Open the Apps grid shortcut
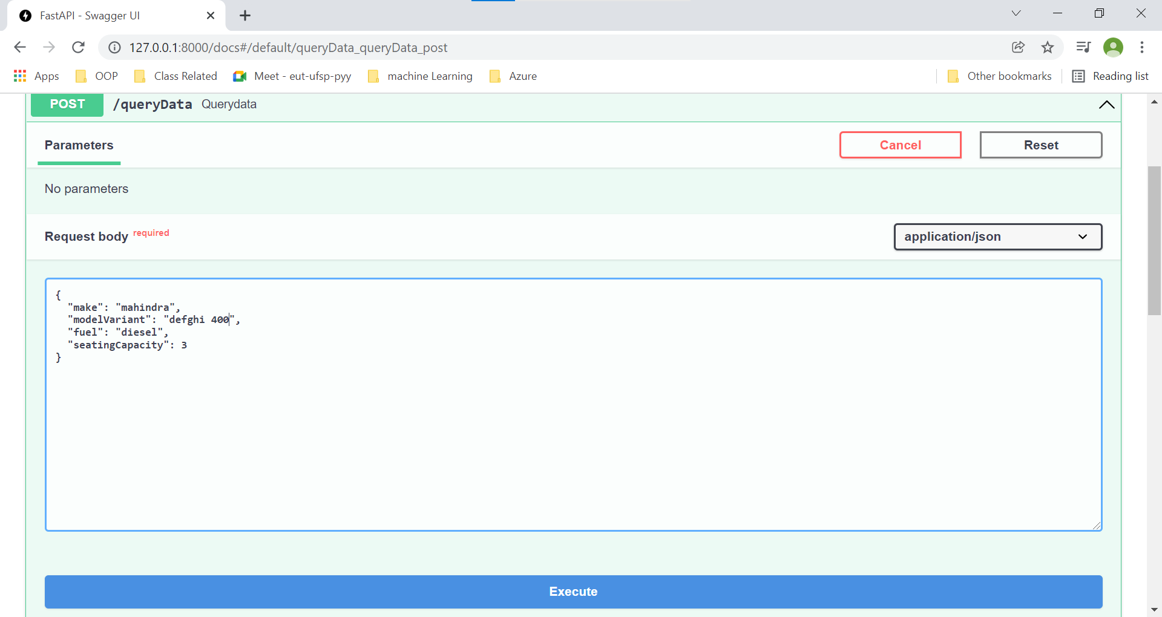The width and height of the screenshot is (1162, 617). point(36,76)
